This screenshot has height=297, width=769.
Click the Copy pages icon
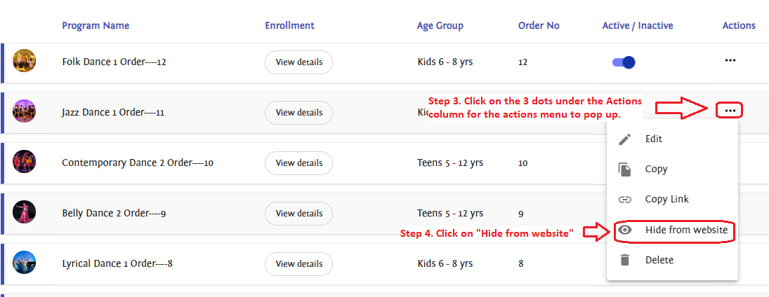(x=624, y=170)
